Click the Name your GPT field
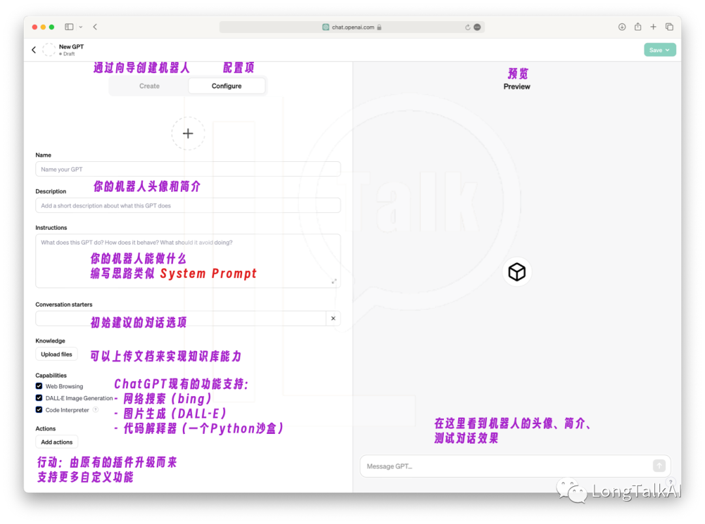 click(x=188, y=170)
